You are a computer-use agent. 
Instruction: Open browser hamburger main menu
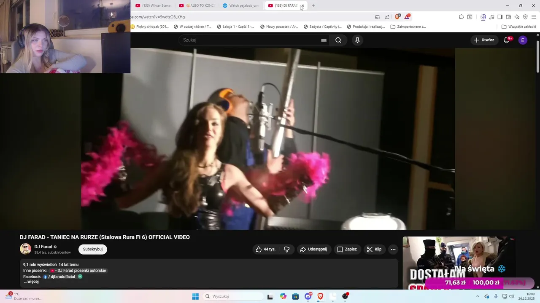[x=534, y=17]
